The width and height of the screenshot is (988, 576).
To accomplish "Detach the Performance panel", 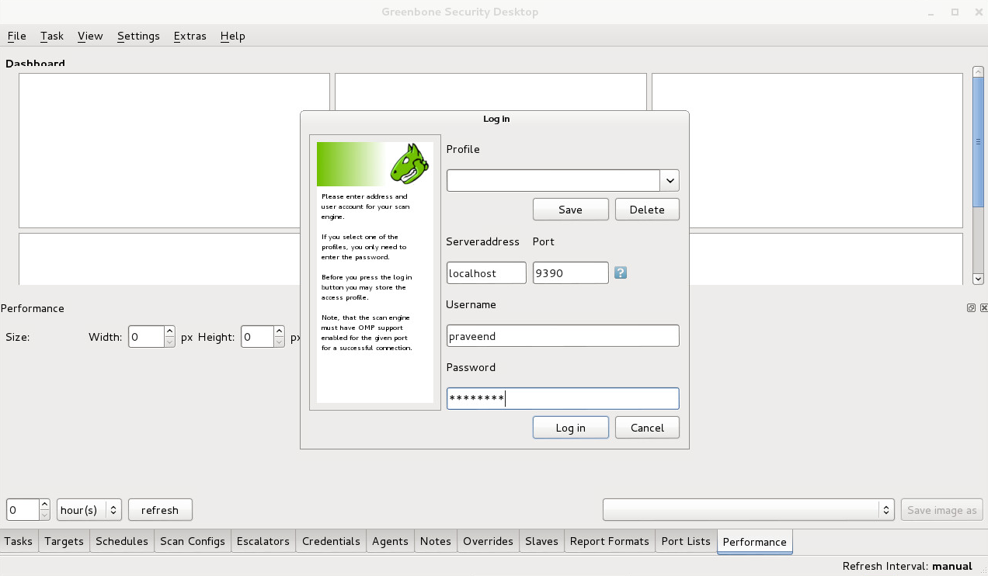I will [x=970, y=307].
